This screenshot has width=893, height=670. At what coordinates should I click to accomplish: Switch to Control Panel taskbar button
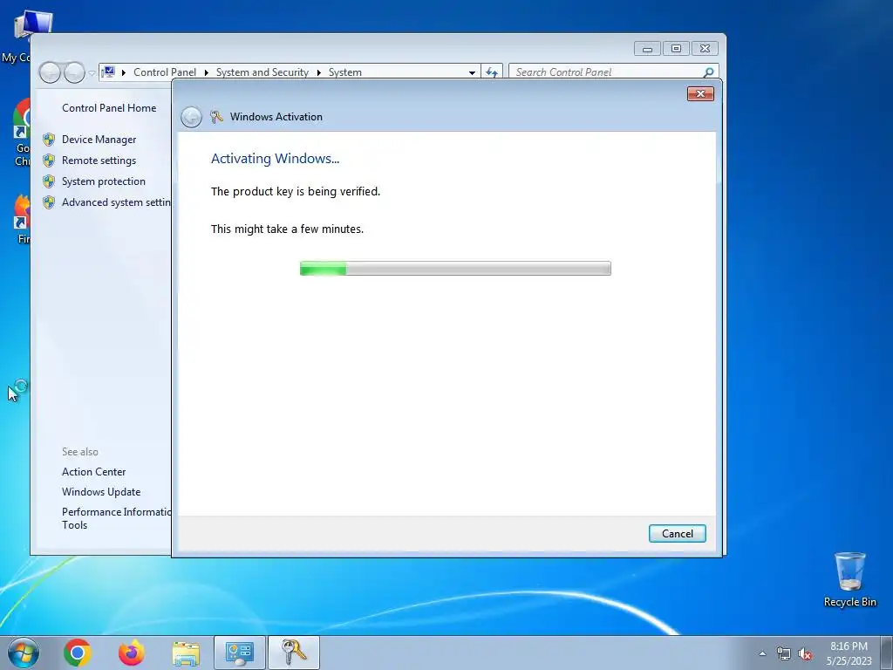click(240, 653)
